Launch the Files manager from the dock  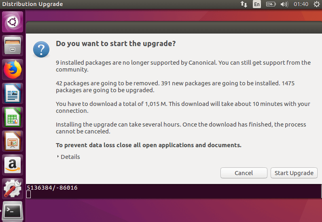13,45
